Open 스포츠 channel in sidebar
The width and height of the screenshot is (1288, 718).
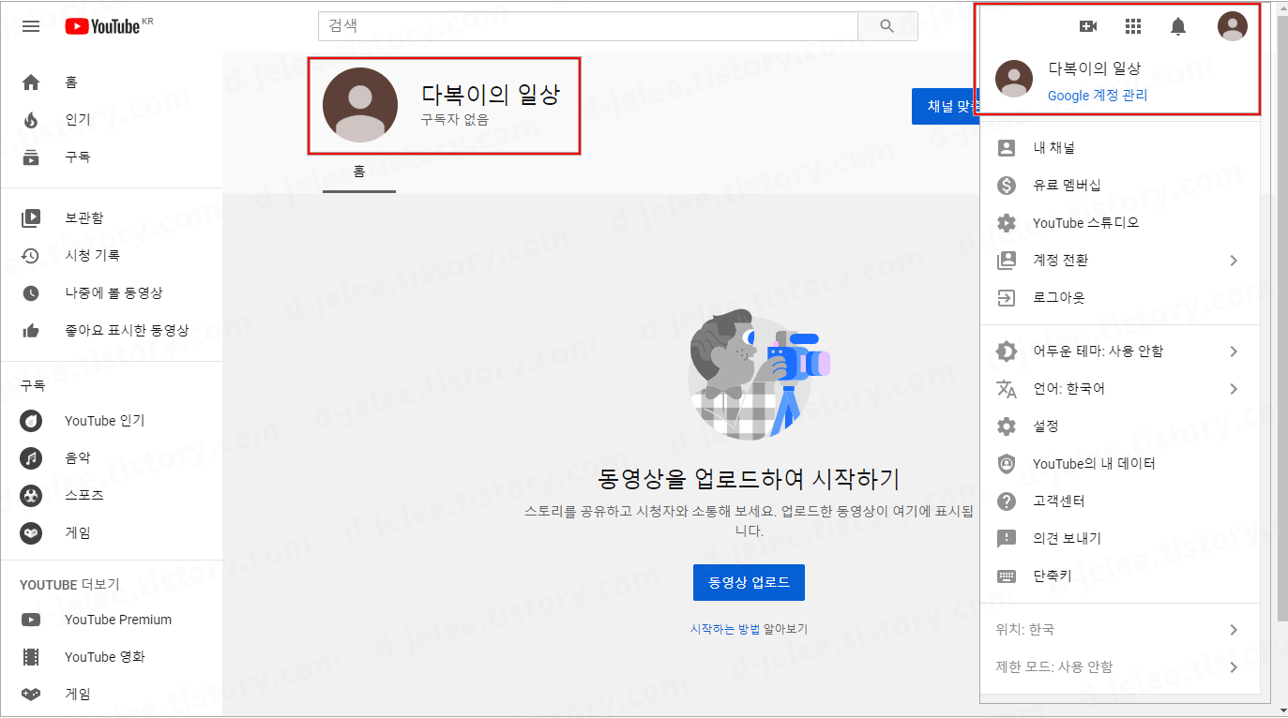(x=112, y=495)
